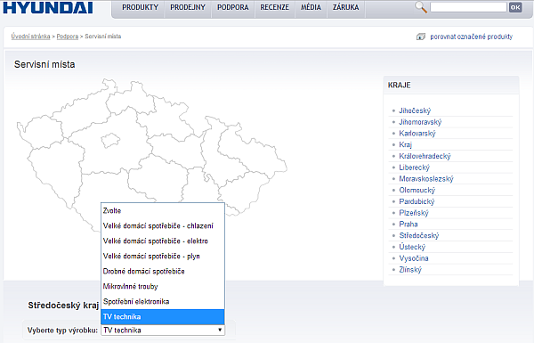Image resolution: width=534 pixels, height=343 pixels.
Task: Click "Středočeský kraj" section heading
Action: click(x=63, y=306)
